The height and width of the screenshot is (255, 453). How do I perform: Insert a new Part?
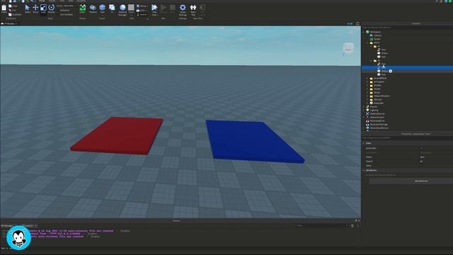(x=102, y=8)
